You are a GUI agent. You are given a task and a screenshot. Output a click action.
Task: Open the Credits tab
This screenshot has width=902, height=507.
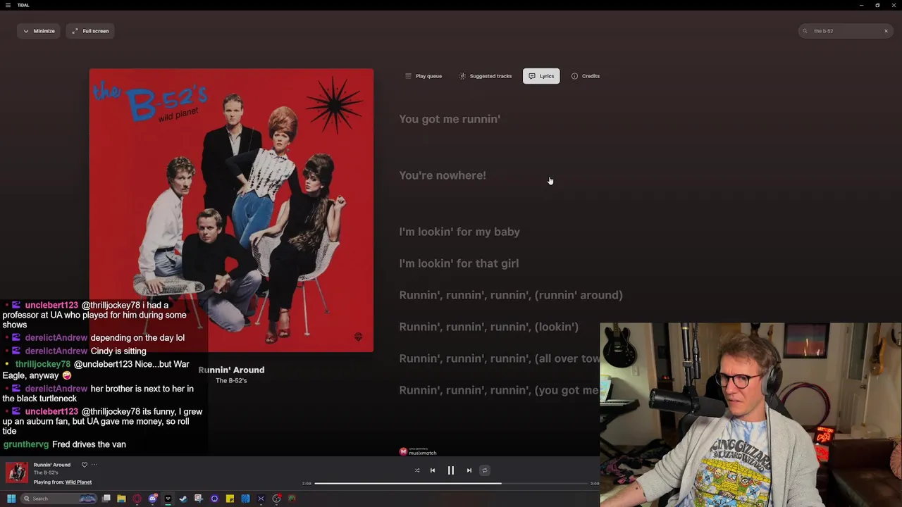point(586,76)
